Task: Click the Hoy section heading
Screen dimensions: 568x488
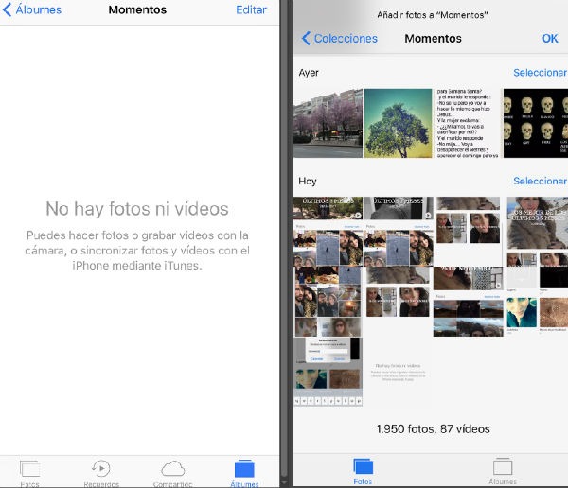Action: (308, 181)
